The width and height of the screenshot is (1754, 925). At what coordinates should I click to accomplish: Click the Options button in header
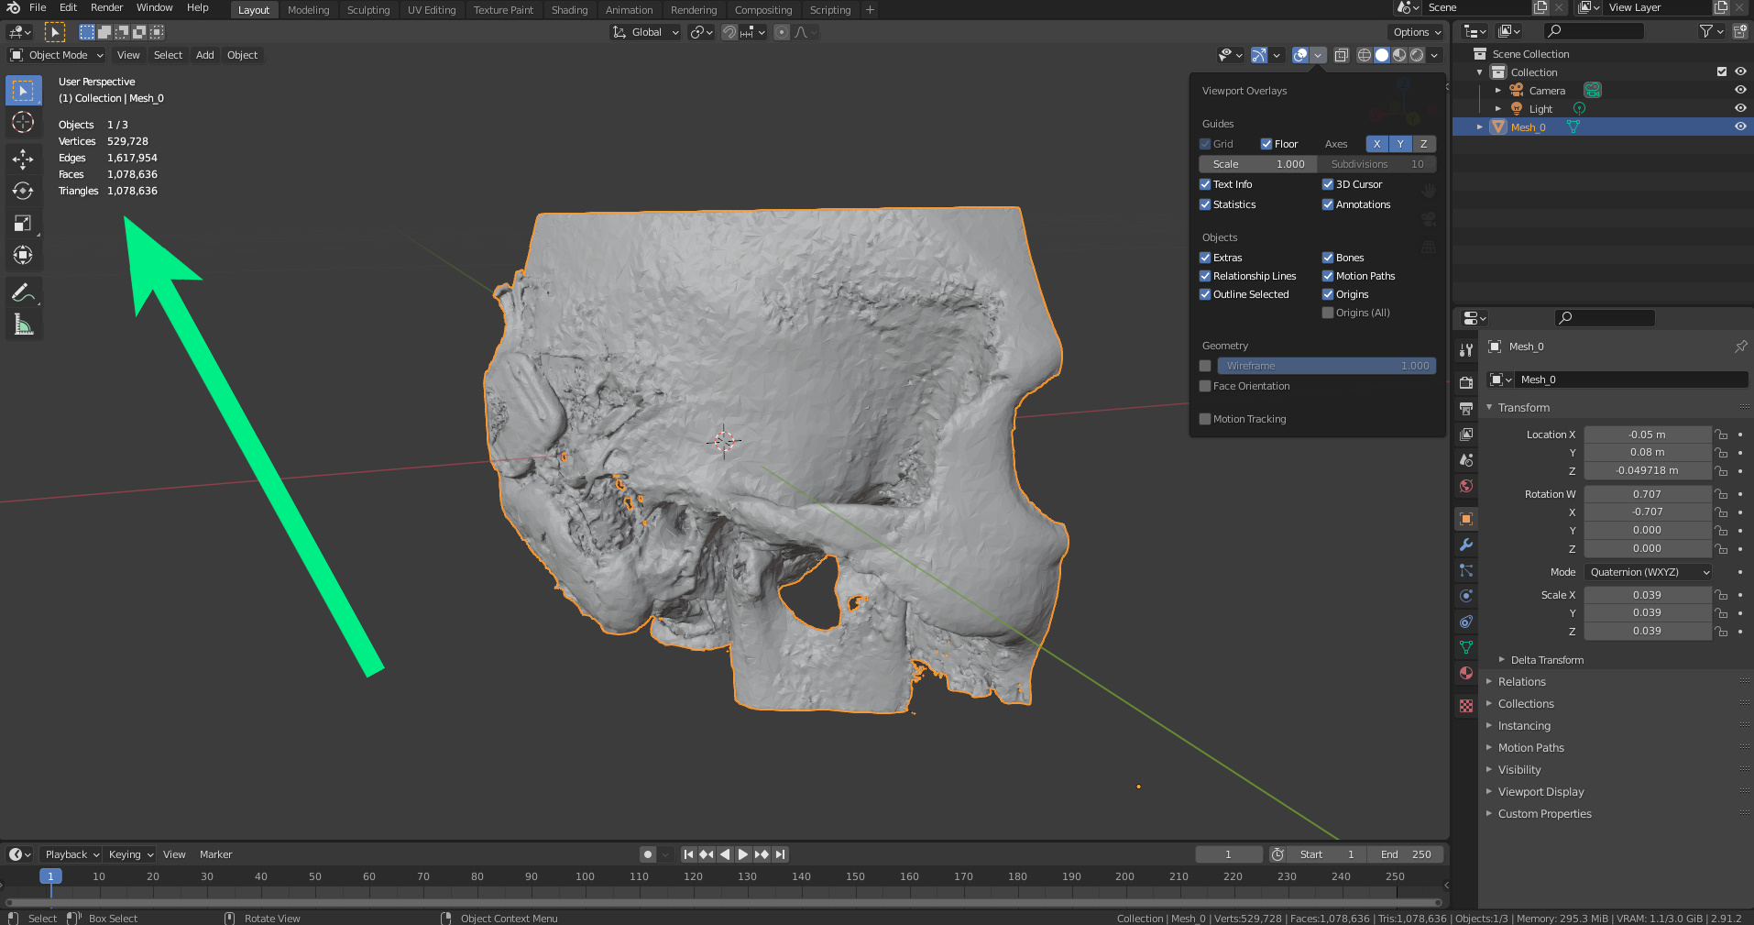pyautogui.click(x=1417, y=32)
